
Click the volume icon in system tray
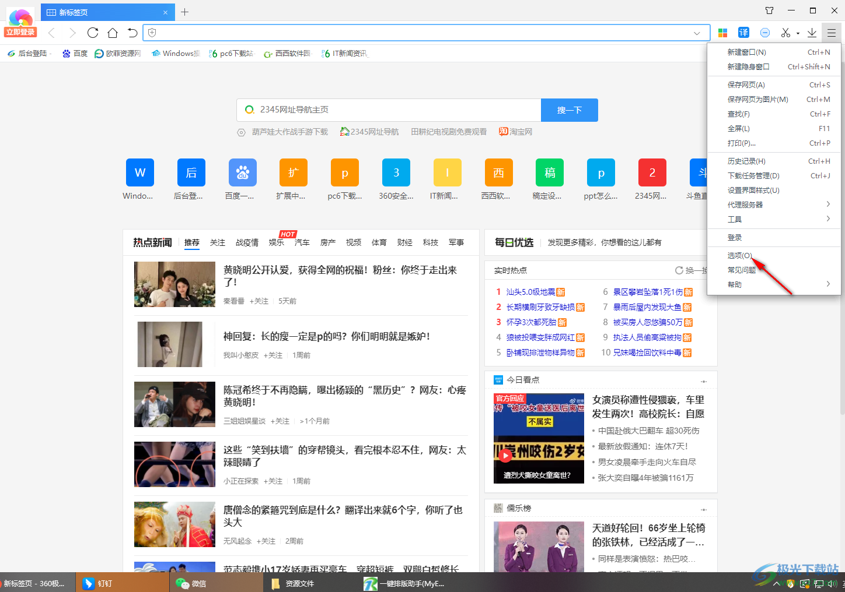tap(832, 584)
